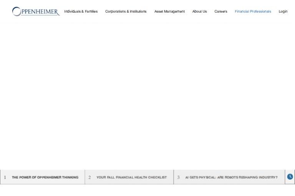Open the Financial Professionals link
Viewport: 295px width, 196px height.
click(253, 11)
